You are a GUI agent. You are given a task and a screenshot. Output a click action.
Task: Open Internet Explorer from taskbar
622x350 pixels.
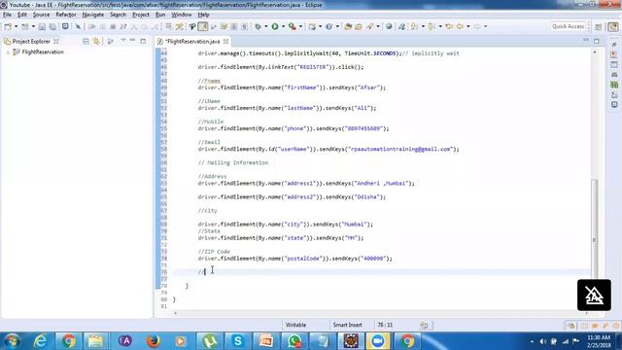pos(41,341)
